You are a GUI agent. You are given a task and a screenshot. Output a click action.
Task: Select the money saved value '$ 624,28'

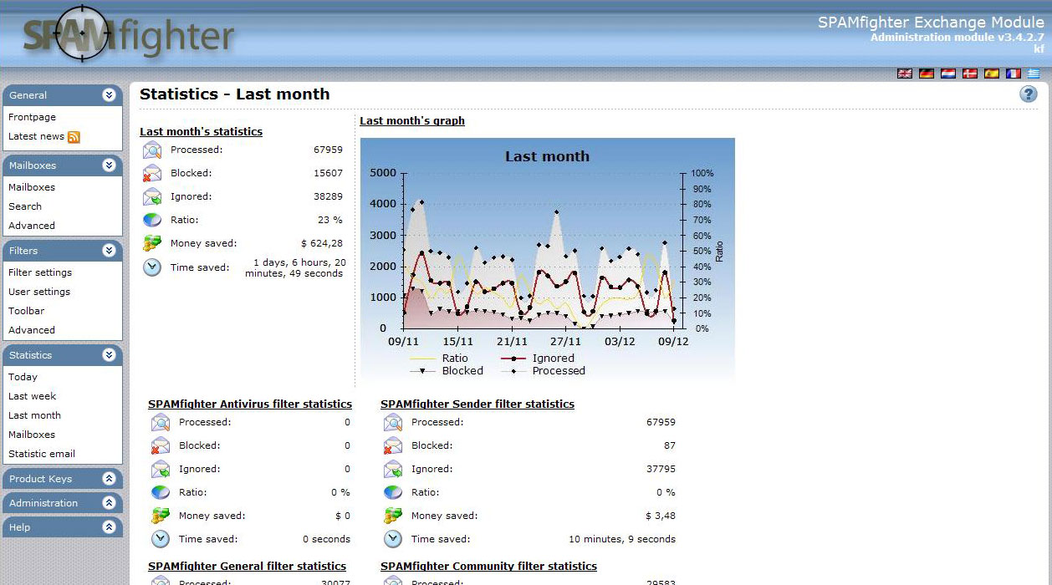click(x=322, y=243)
